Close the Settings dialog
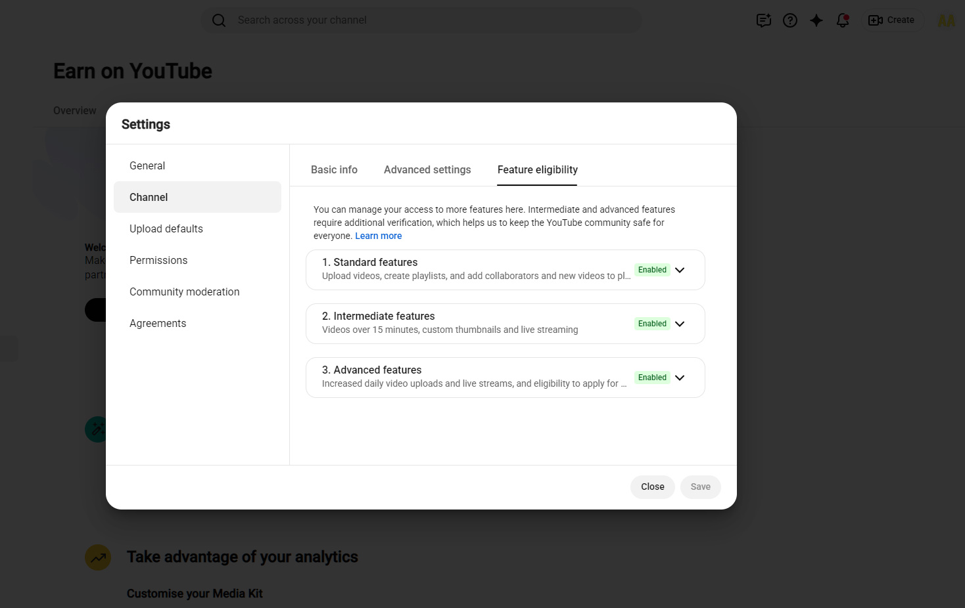Viewport: 965px width, 608px height. click(653, 487)
